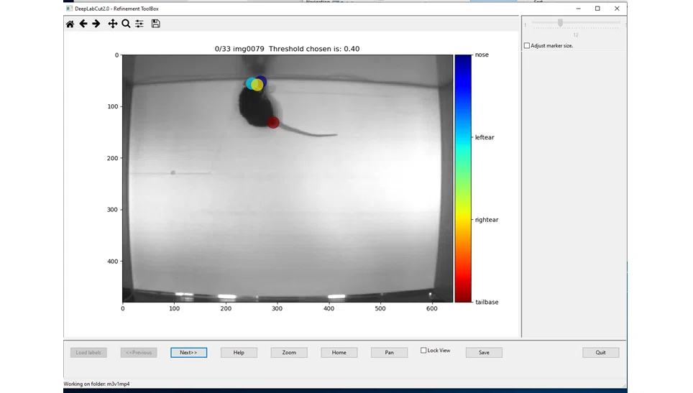This screenshot has width=693, height=393.
Task: Quit the Refinement ToolBox
Action: [601, 352]
